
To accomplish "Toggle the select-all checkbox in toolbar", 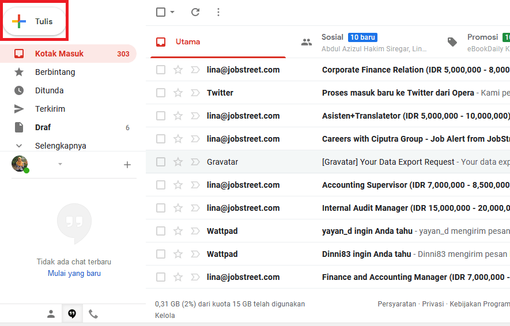I will point(161,12).
